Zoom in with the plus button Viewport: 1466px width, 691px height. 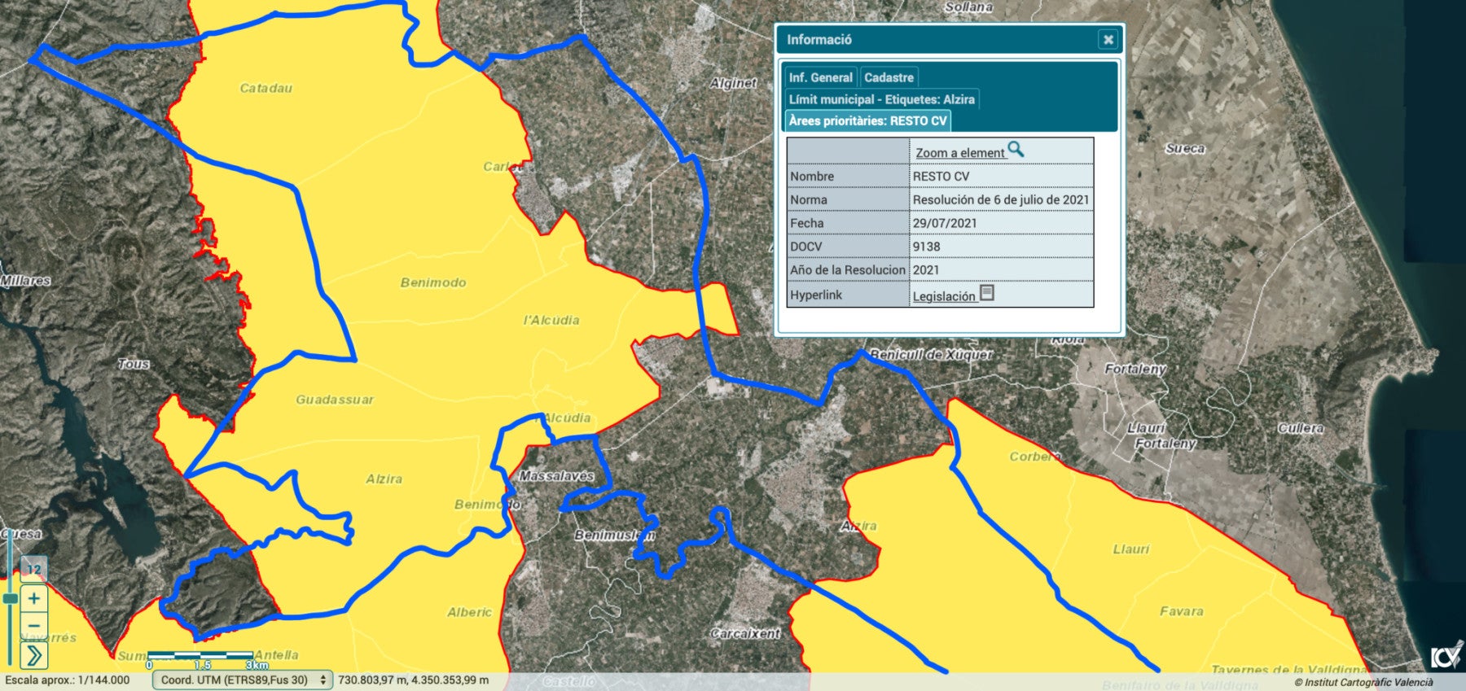(33, 599)
